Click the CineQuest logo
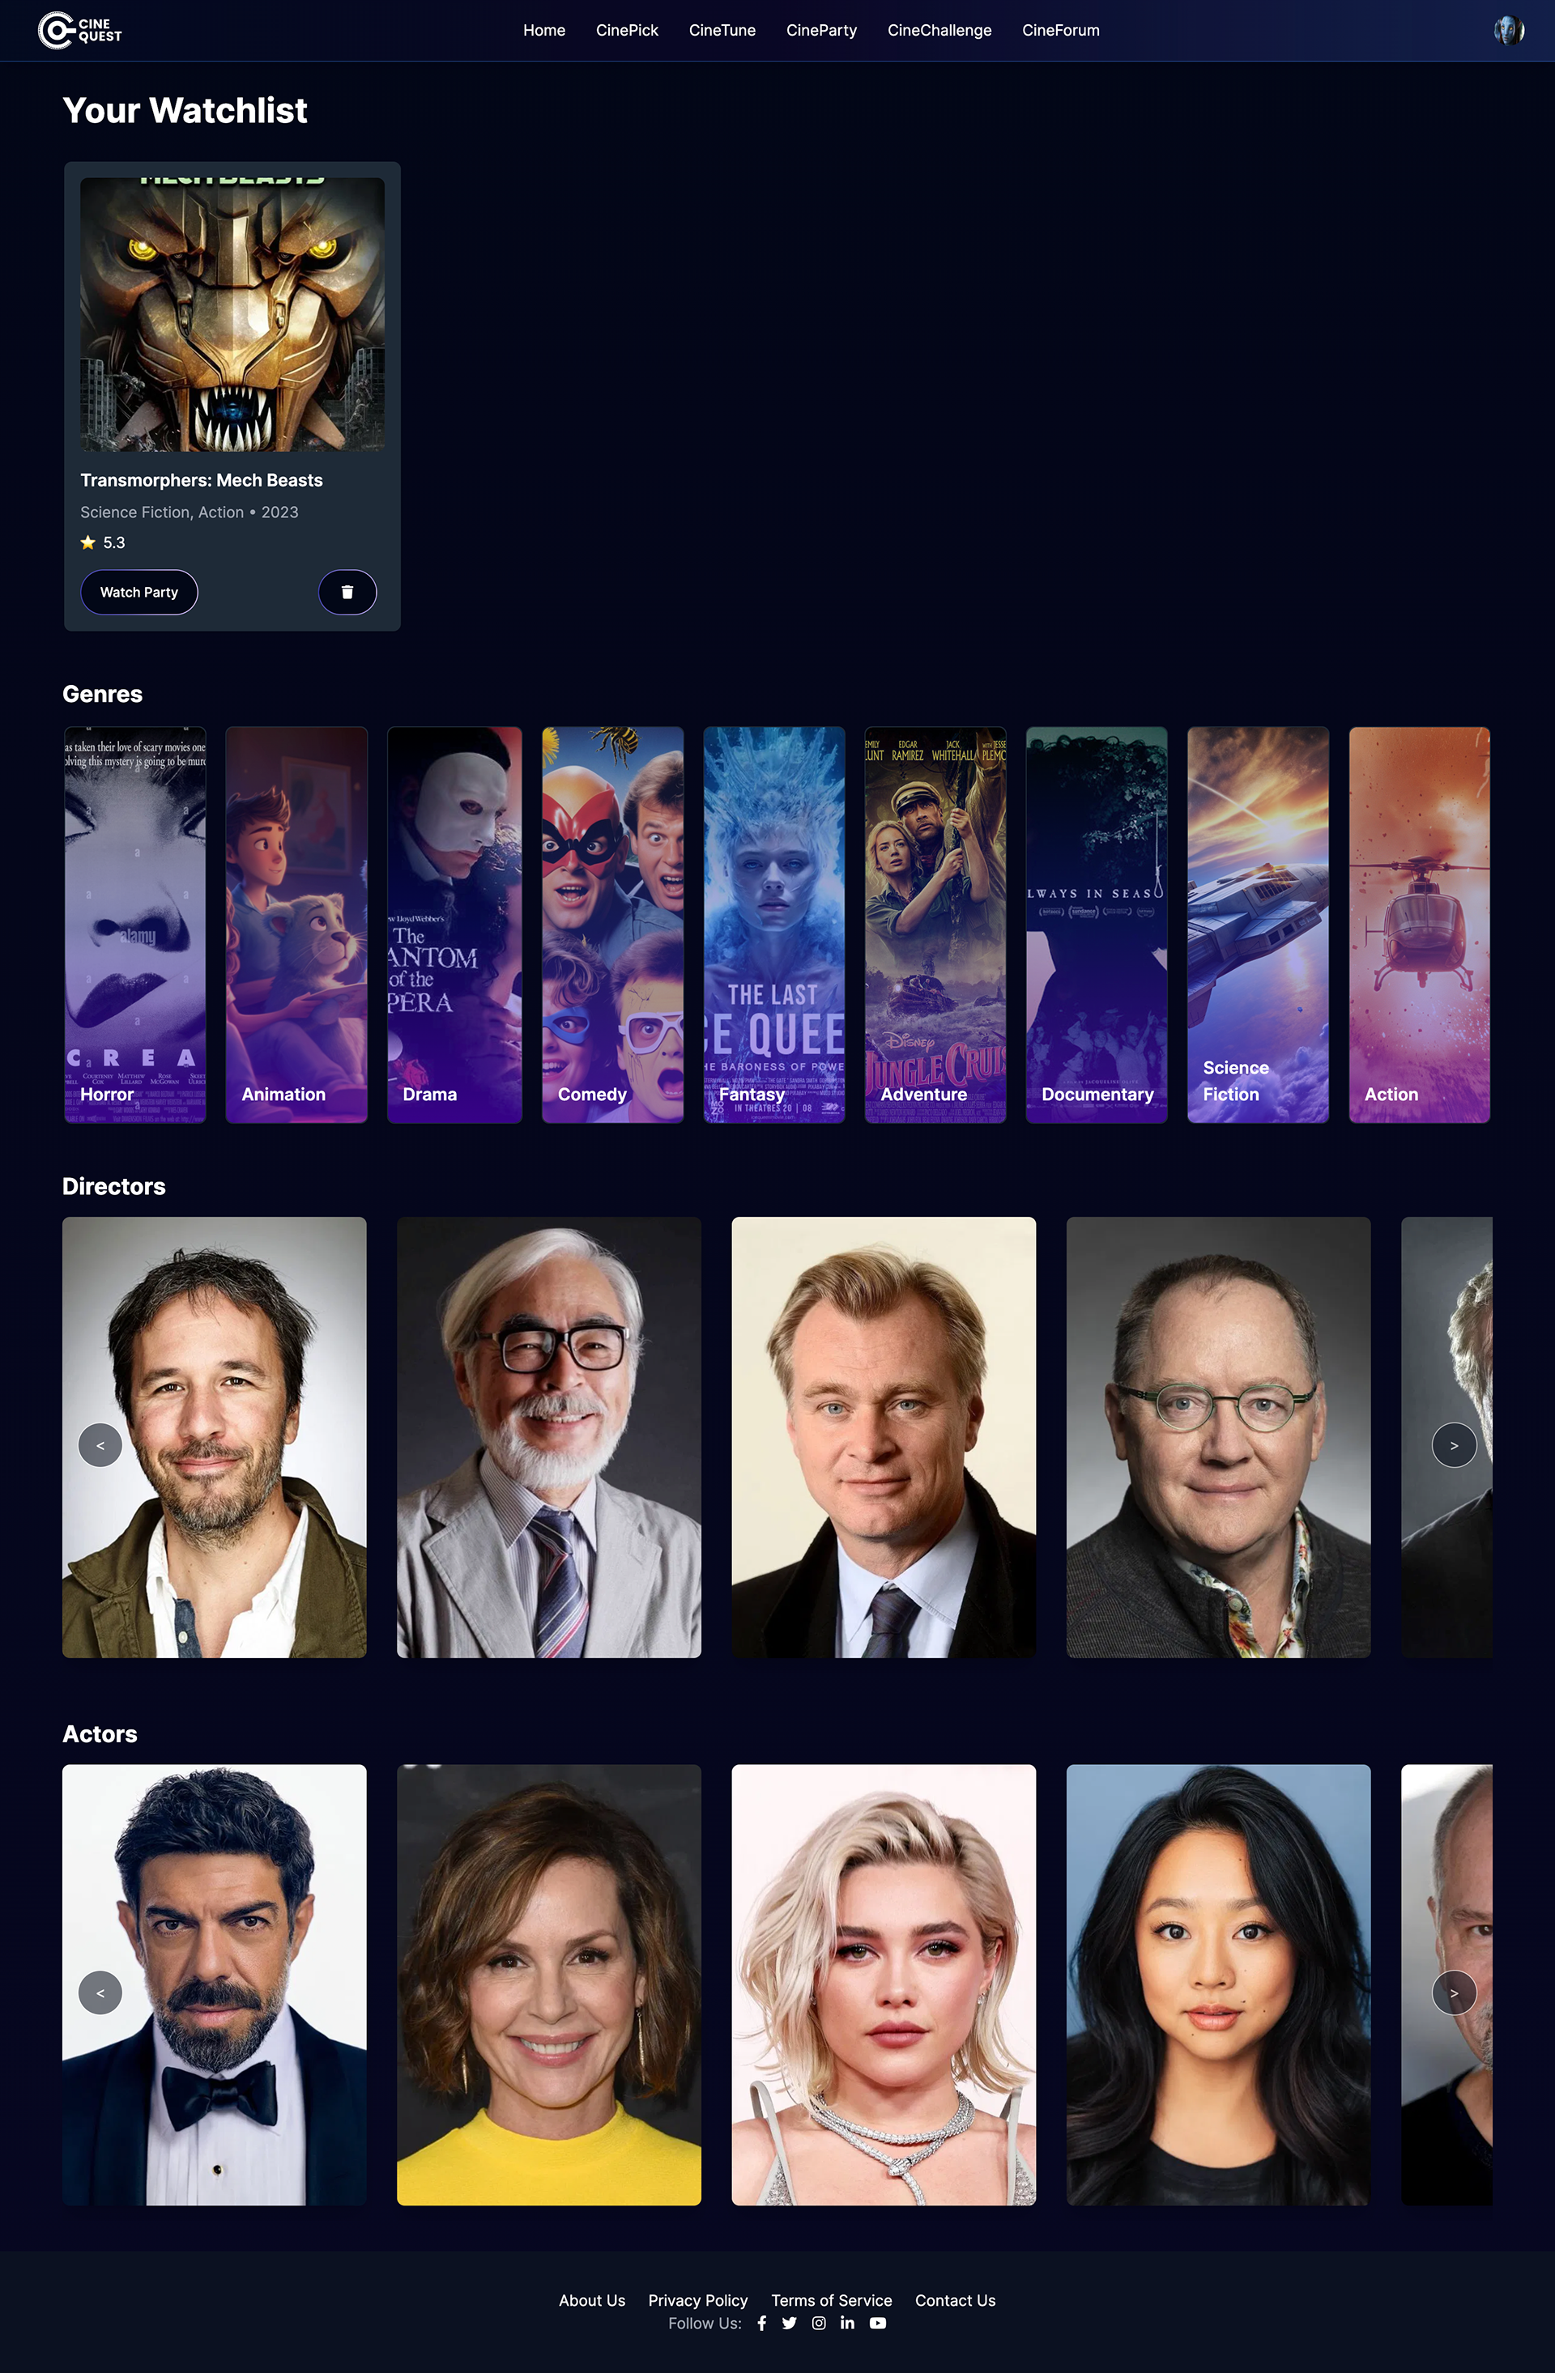This screenshot has height=2373, width=1555. click(x=80, y=30)
